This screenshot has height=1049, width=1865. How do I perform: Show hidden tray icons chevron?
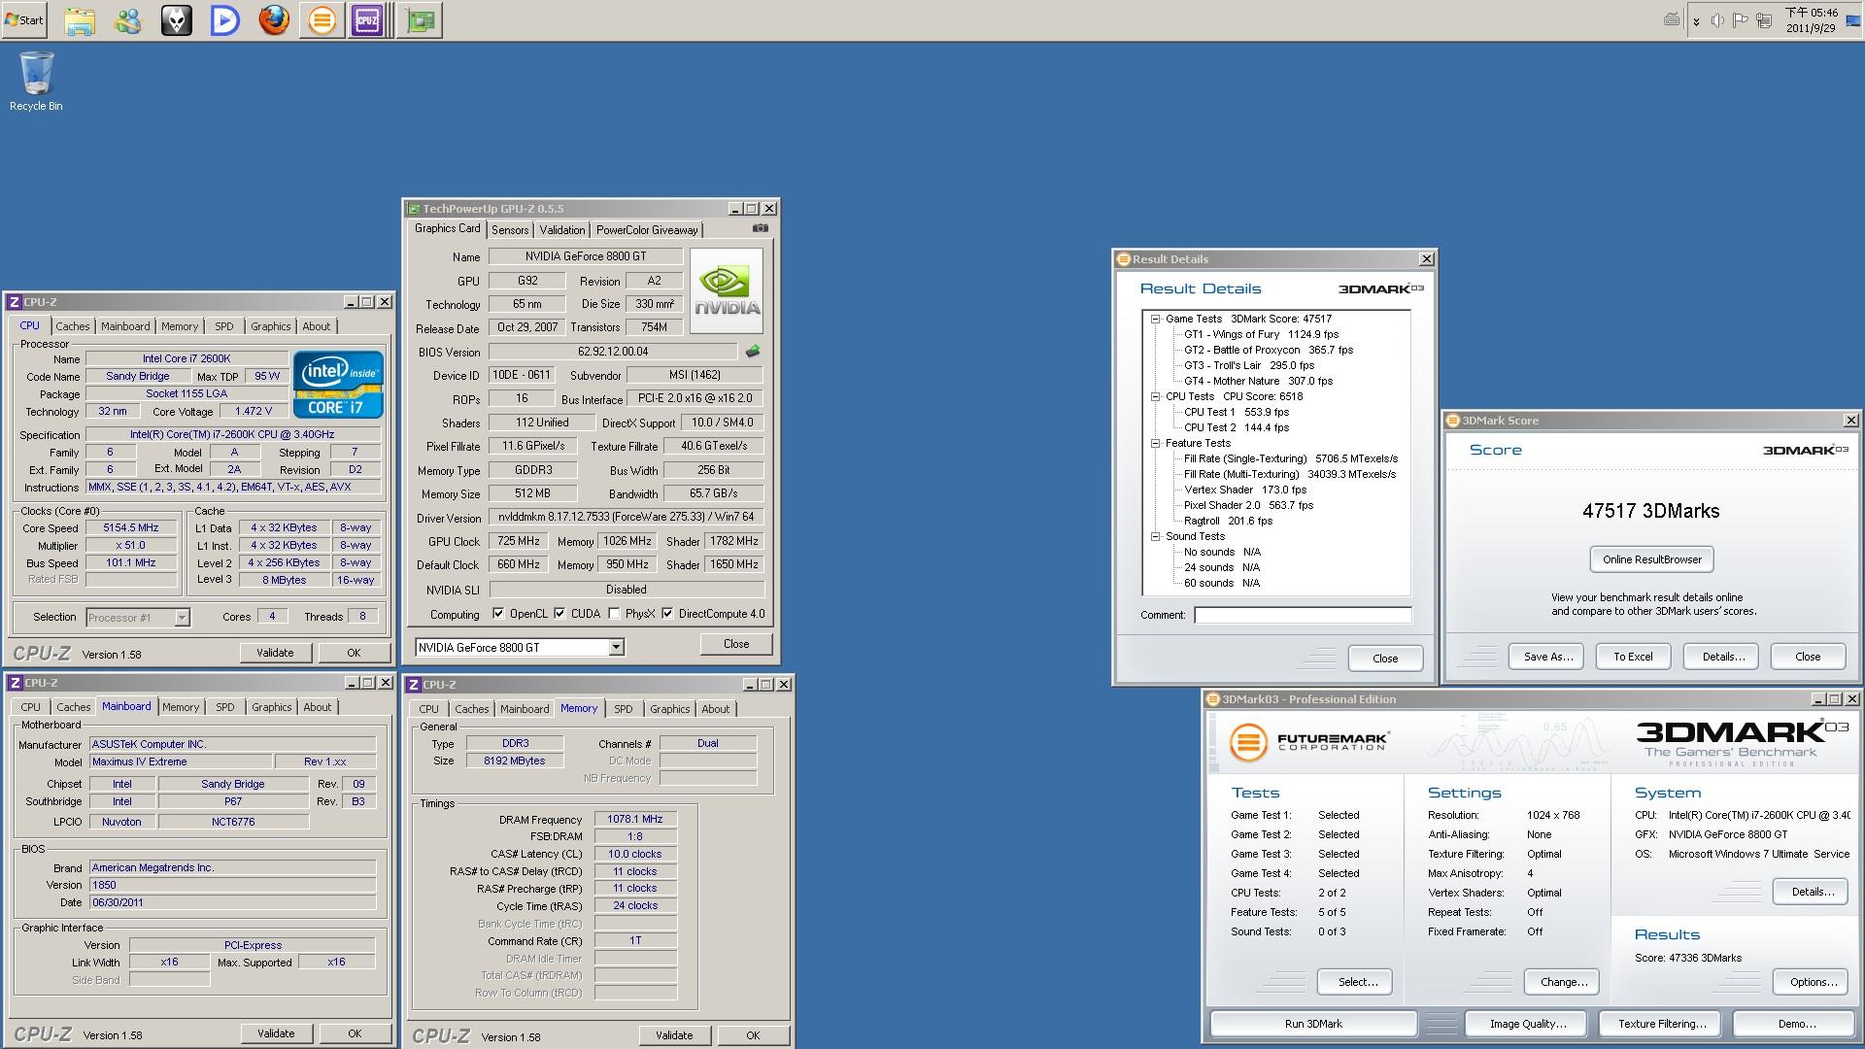click(1696, 20)
